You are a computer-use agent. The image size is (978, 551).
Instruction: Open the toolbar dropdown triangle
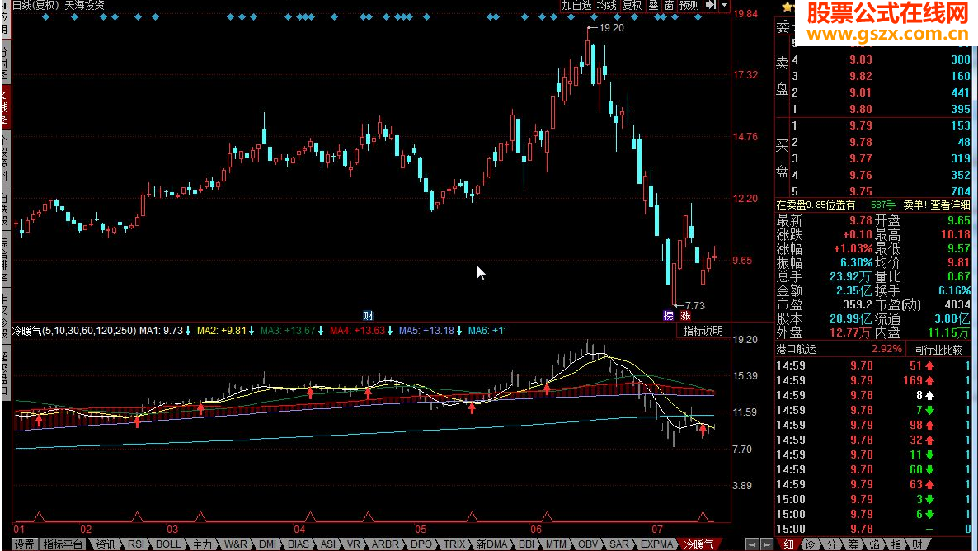click(724, 6)
